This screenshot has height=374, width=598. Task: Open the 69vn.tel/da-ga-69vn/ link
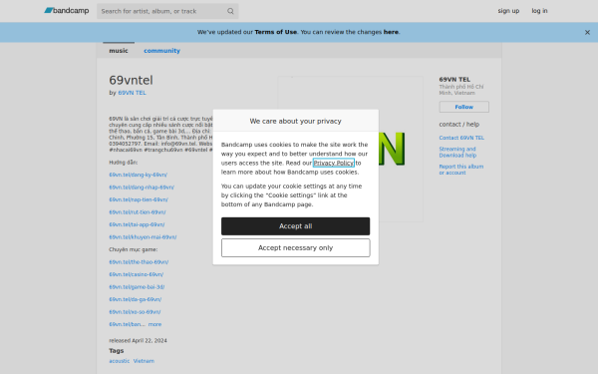136,299
